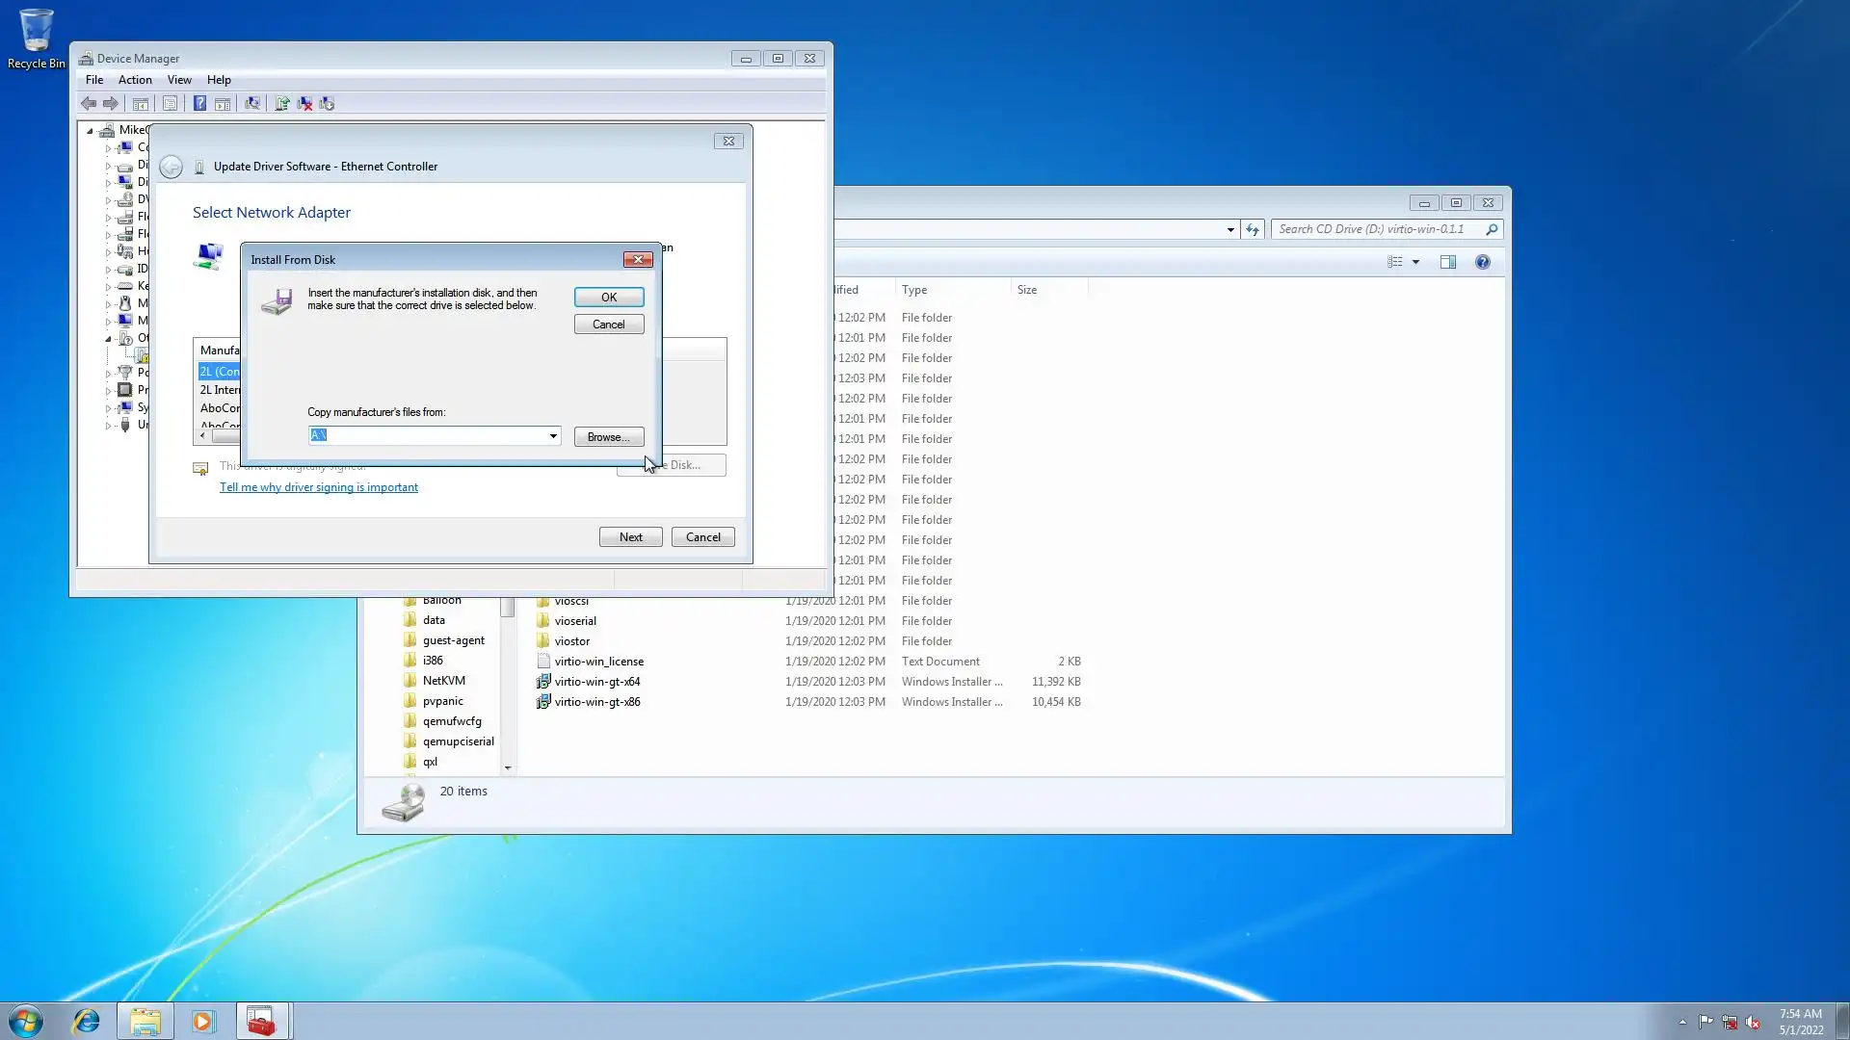Image resolution: width=1850 pixels, height=1040 pixels.
Task: Select virtio-win-gt-x64 installer file
Action: (x=596, y=682)
